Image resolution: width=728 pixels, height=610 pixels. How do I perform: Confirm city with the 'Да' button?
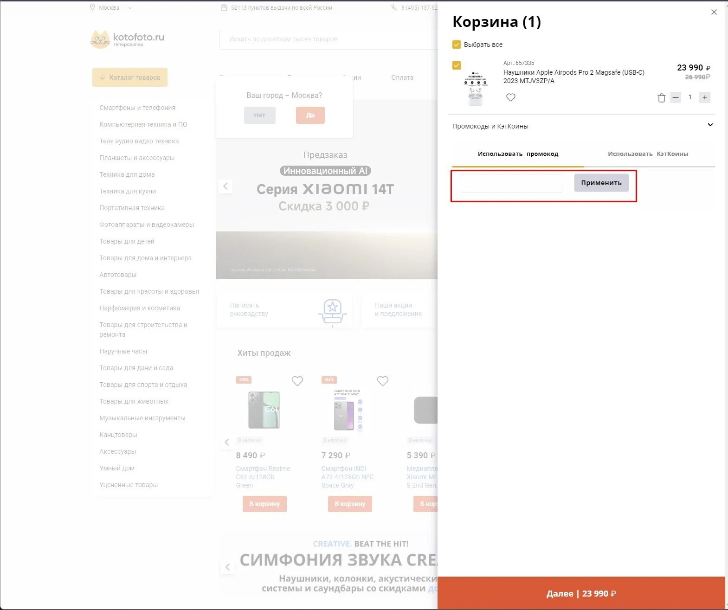(310, 115)
